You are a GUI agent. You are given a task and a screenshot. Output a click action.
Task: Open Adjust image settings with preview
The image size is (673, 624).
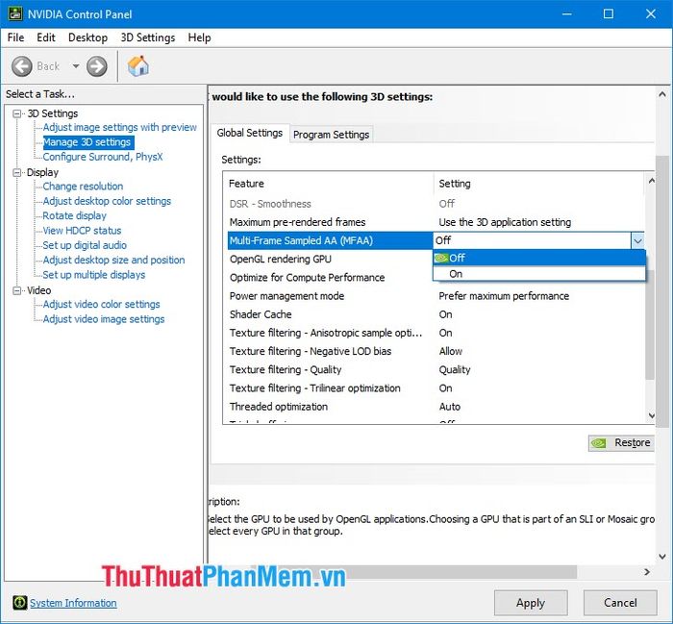coord(120,128)
